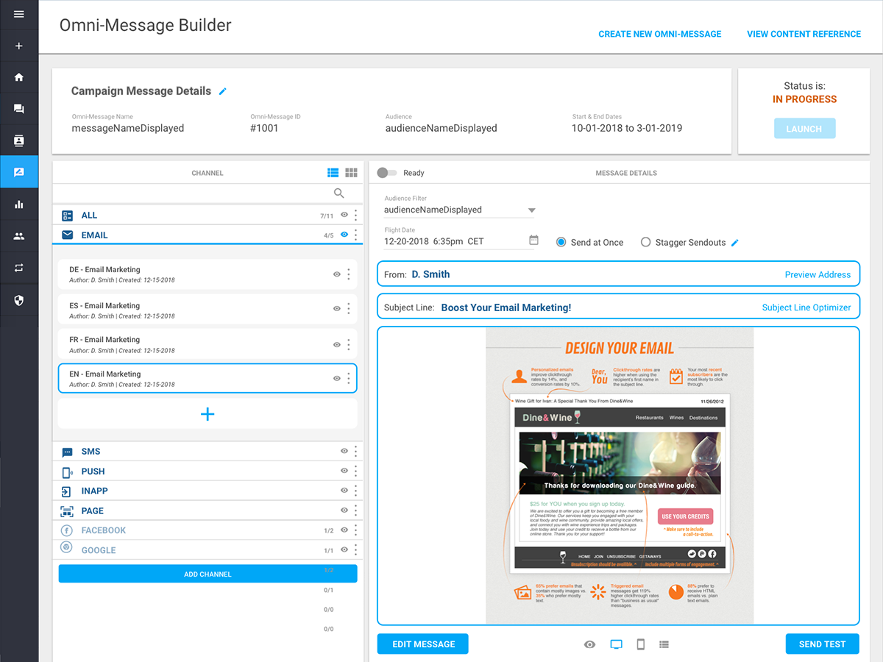The image size is (883, 662).
Task: Open more options for EMAIL channel row
Action: click(x=356, y=235)
